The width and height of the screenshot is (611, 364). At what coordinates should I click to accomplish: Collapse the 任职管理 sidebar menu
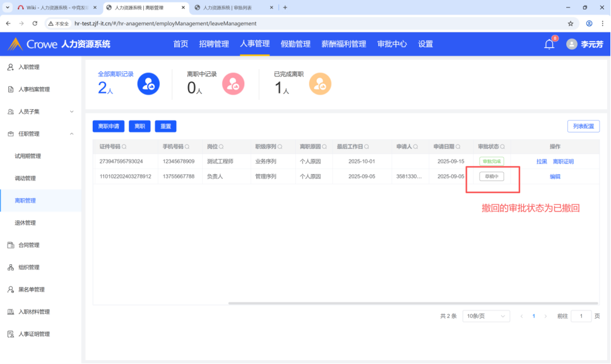pyautogui.click(x=71, y=134)
